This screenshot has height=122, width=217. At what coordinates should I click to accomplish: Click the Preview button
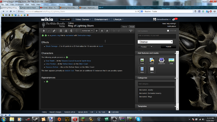coord(144,47)
